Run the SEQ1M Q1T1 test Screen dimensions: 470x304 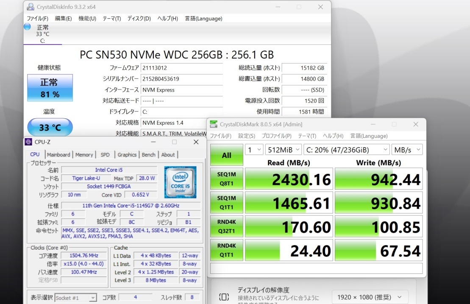click(x=227, y=202)
